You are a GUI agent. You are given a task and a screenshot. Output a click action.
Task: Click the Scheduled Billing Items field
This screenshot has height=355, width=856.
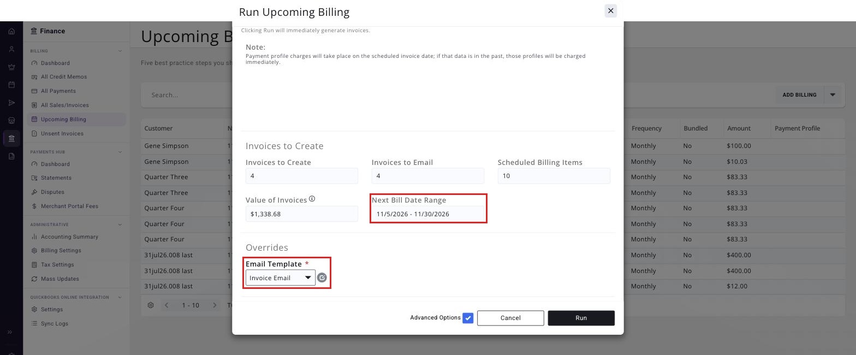pyautogui.click(x=554, y=176)
